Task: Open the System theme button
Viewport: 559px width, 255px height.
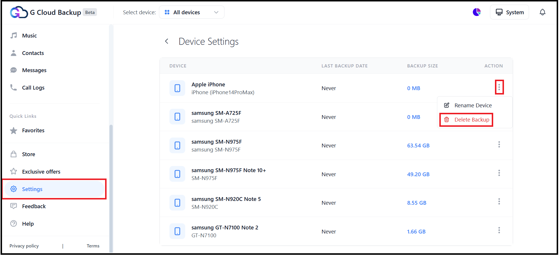Action: coord(510,12)
